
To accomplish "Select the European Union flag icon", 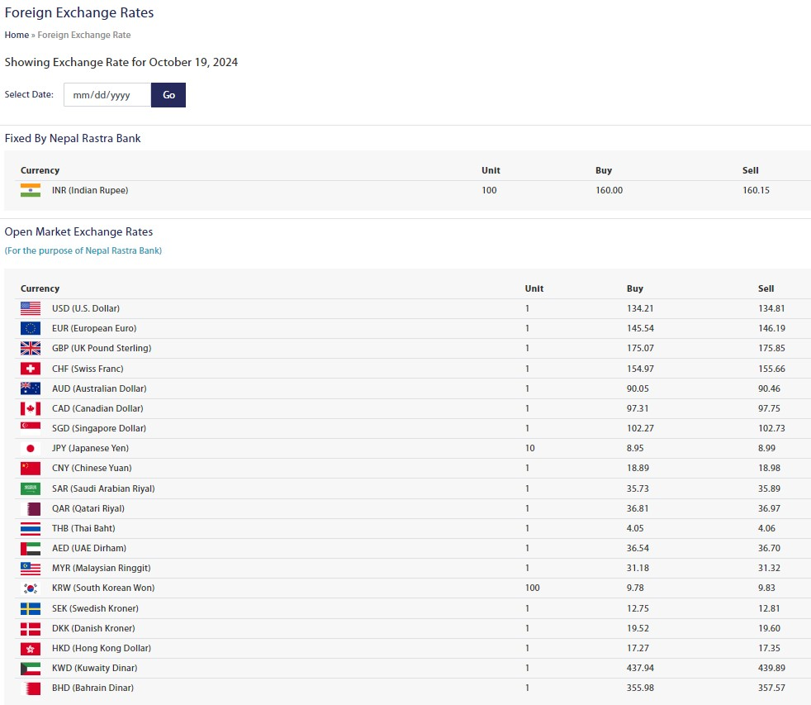I will [31, 328].
